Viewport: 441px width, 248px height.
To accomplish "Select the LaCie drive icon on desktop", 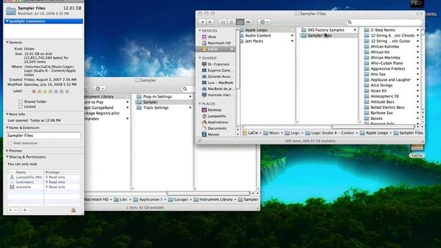I will pyautogui.click(x=417, y=150).
